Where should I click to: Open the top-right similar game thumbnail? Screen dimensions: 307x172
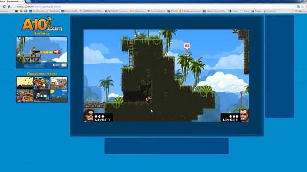click(59, 83)
